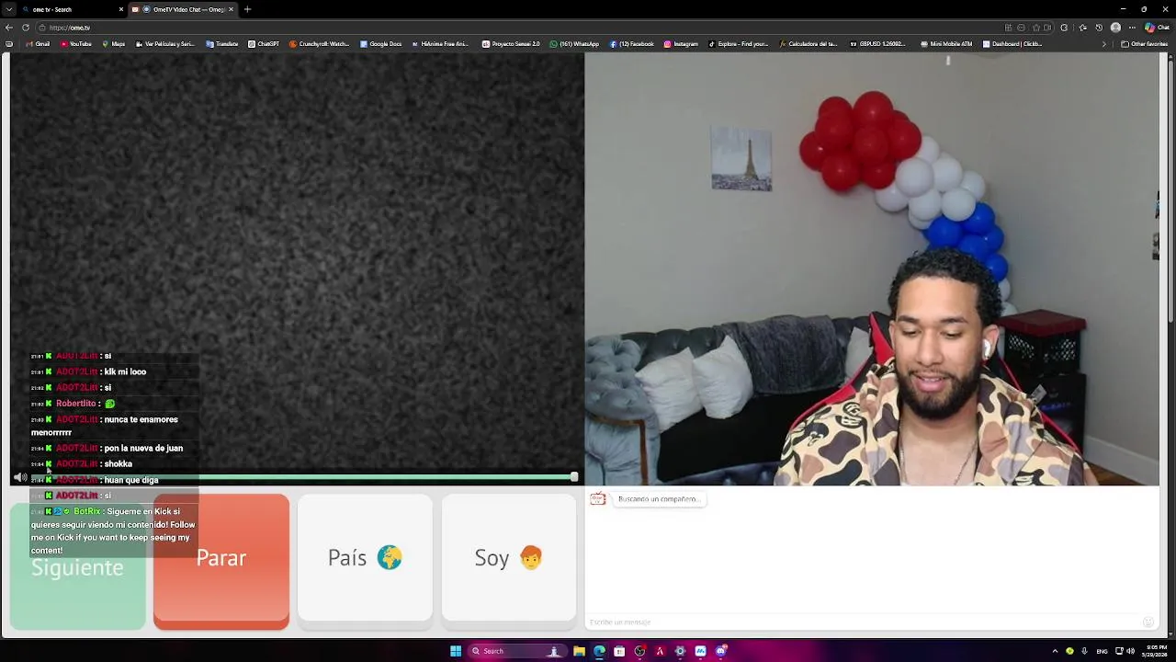Open the browser profile avatar
Image resolution: width=1176 pixels, height=662 pixels.
click(x=1115, y=28)
